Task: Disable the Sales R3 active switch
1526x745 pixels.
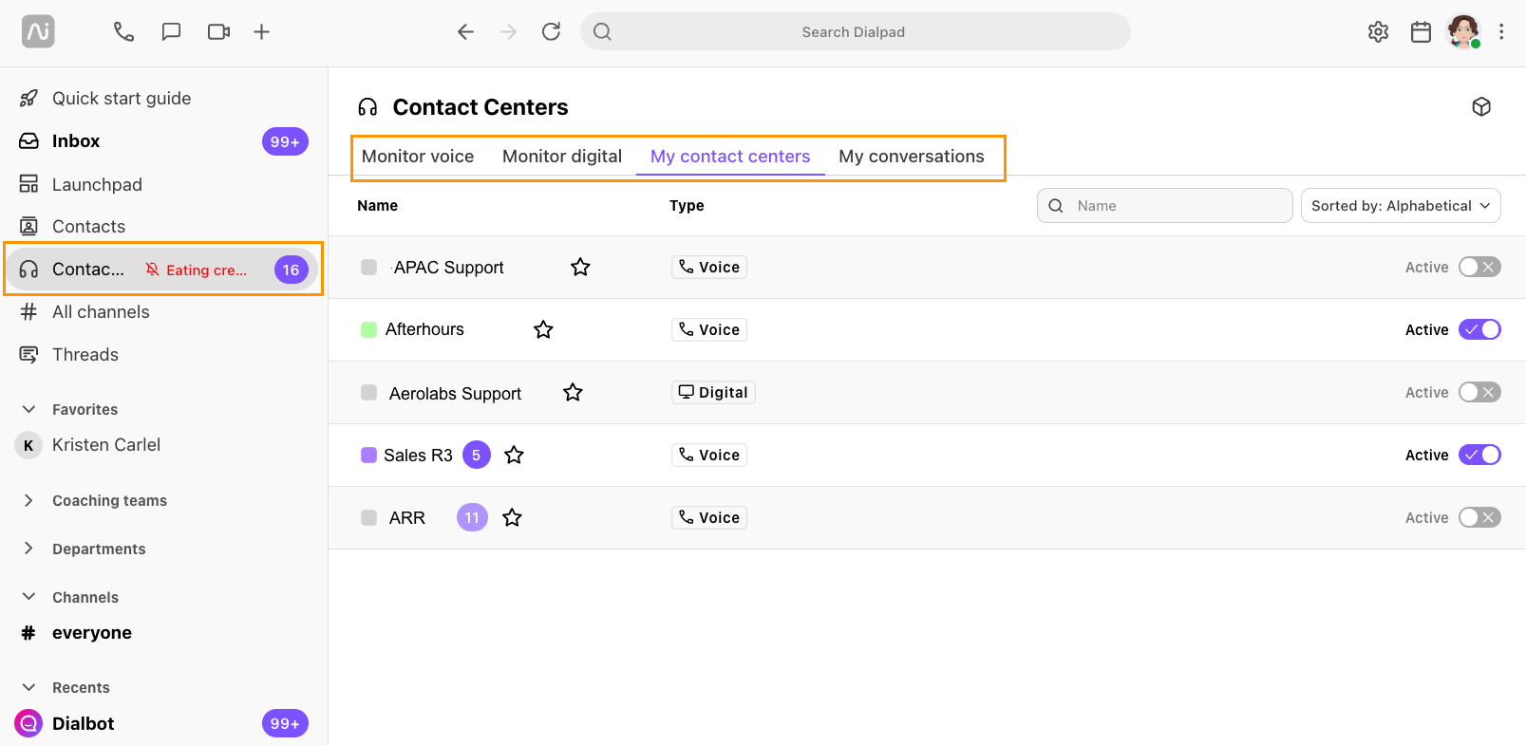Action: pyautogui.click(x=1479, y=455)
